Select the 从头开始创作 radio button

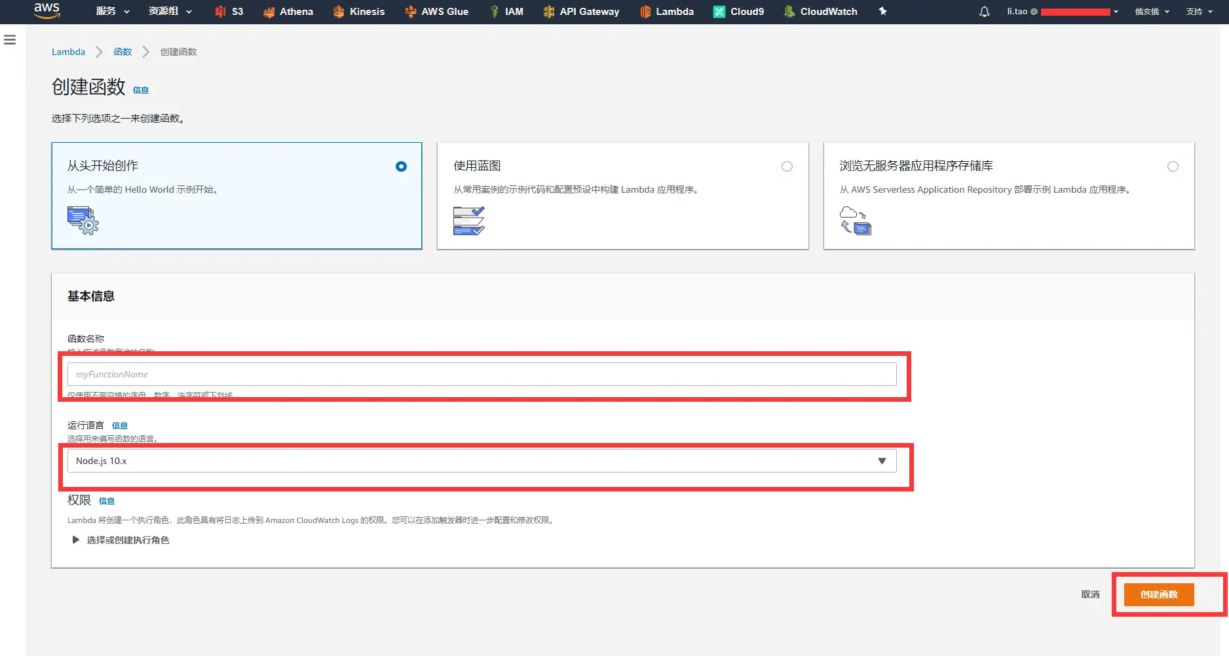[401, 166]
